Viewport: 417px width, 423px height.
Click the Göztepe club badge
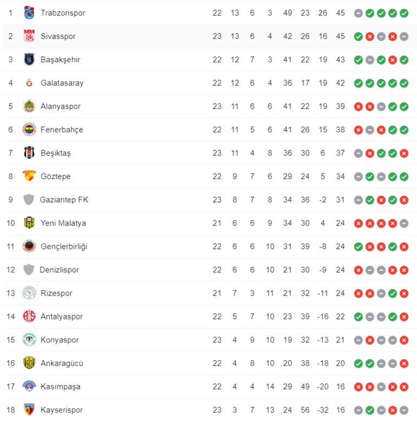(29, 176)
